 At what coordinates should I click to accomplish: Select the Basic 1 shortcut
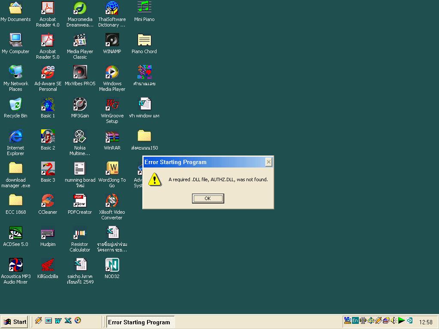tap(48, 108)
